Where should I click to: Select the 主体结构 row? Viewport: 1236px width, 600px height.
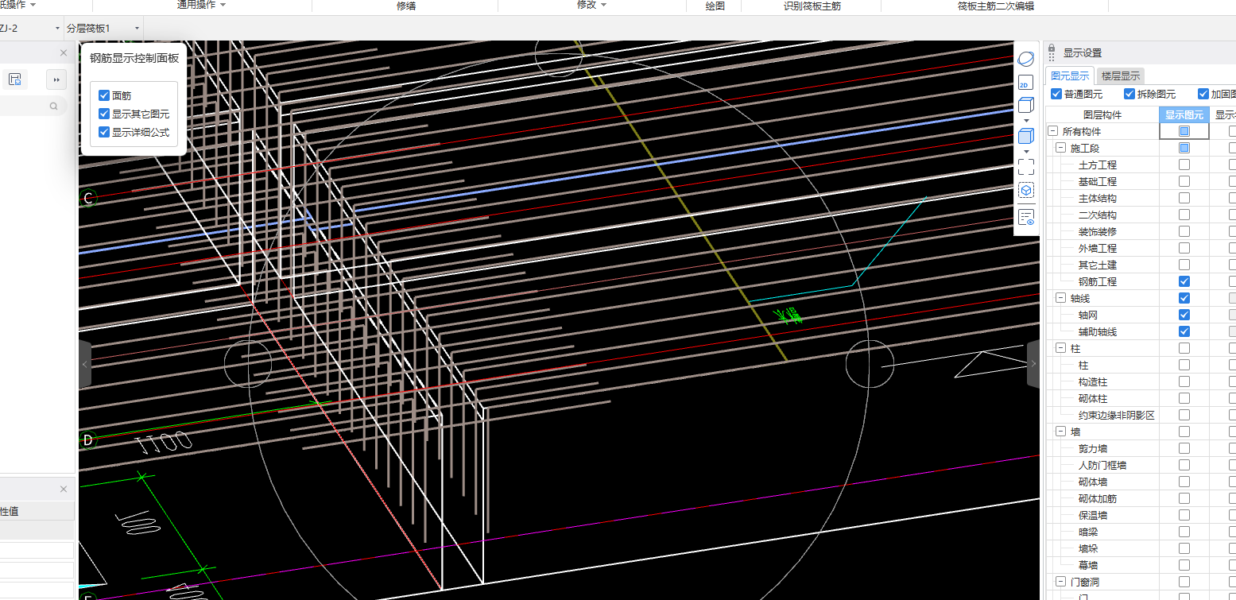[1097, 198]
